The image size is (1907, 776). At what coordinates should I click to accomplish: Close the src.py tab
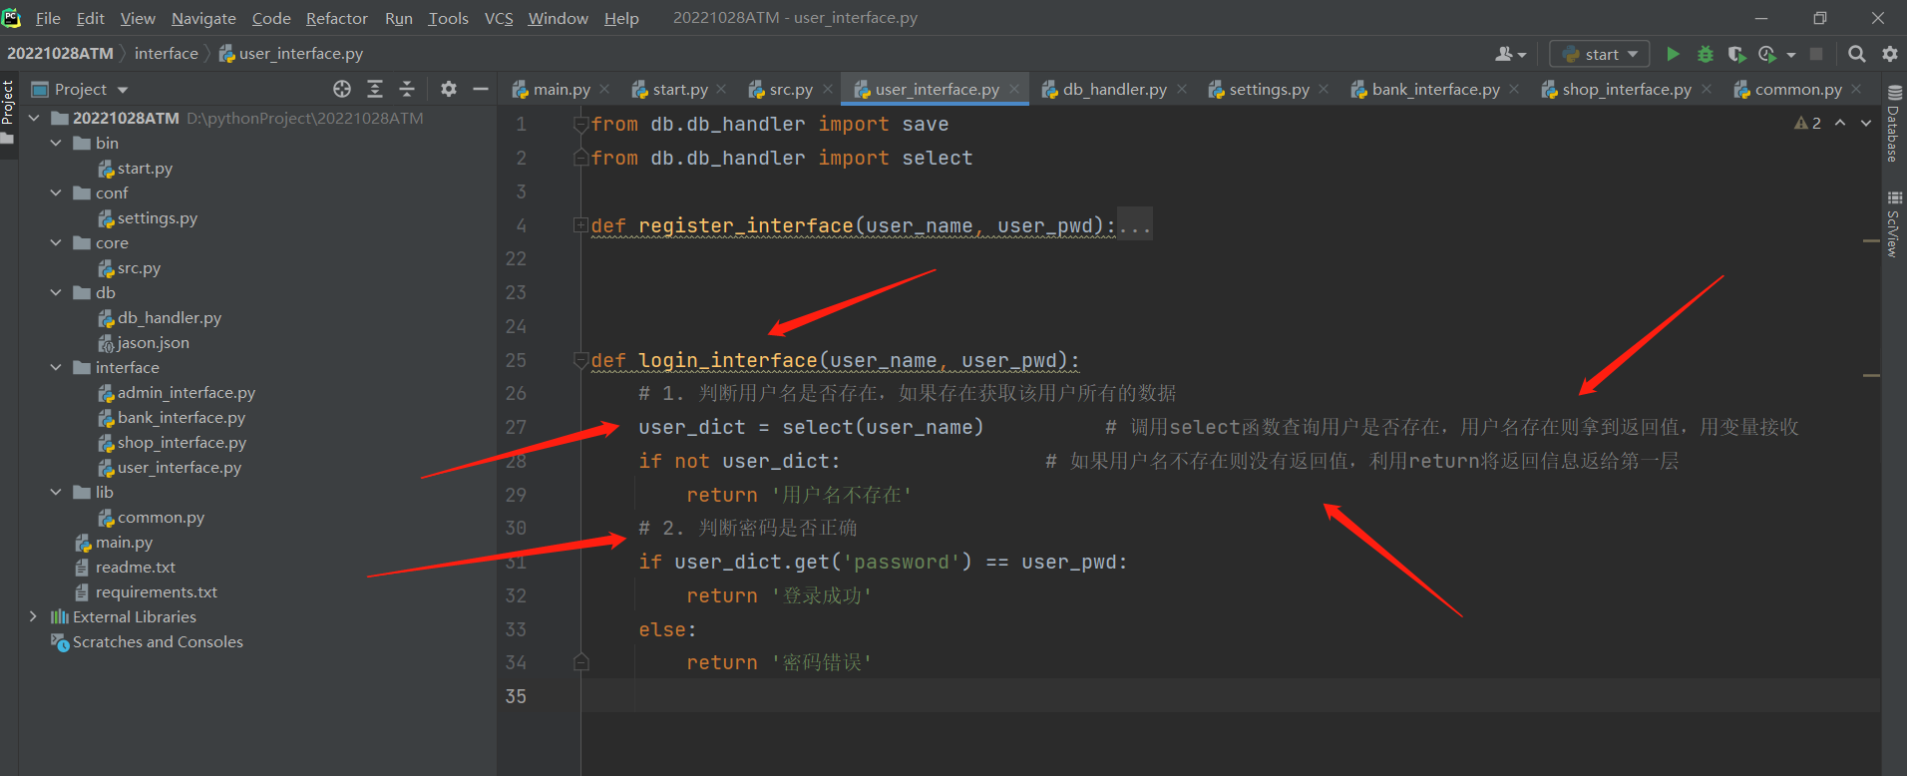coord(828,89)
